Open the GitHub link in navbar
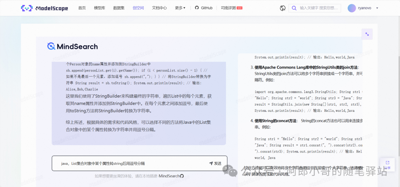Viewport: 400px width, 187px height. coord(204,8)
